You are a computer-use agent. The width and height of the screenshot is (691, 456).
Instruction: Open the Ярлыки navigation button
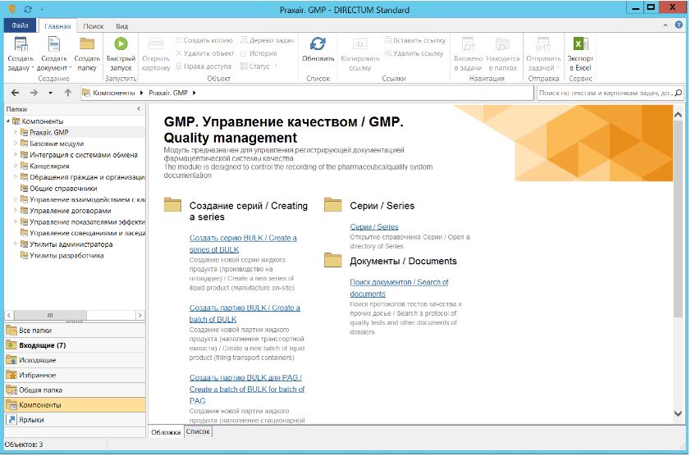click(75, 420)
